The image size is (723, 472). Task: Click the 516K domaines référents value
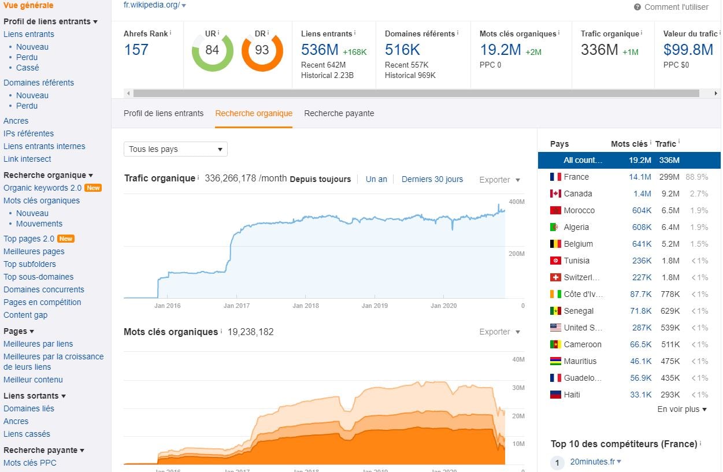pyautogui.click(x=402, y=50)
